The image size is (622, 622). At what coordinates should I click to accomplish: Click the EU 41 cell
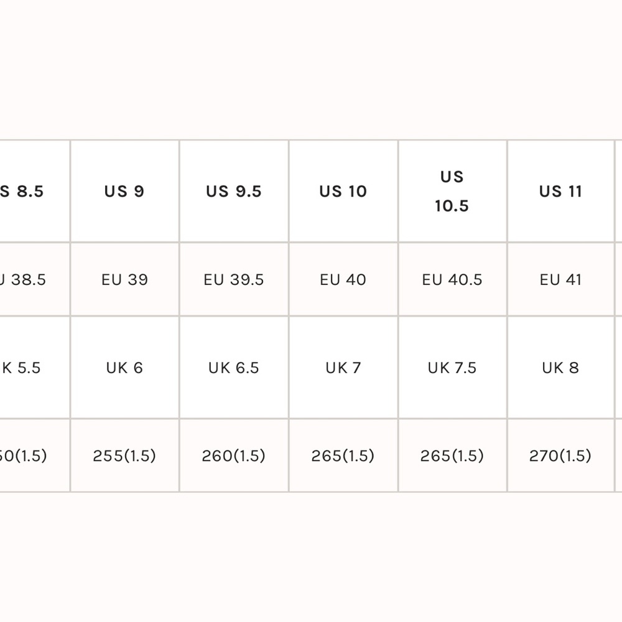[561, 280]
